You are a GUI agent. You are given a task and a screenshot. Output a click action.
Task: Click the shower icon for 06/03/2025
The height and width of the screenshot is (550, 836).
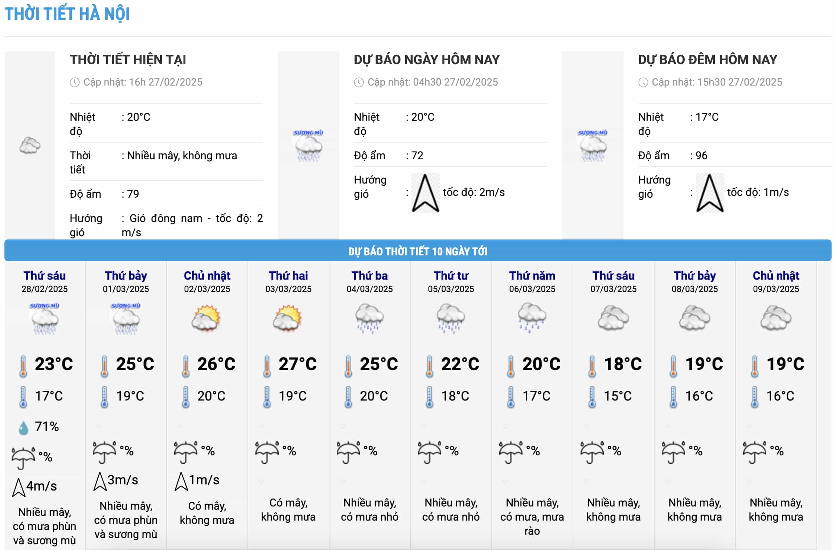click(x=532, y=318)
